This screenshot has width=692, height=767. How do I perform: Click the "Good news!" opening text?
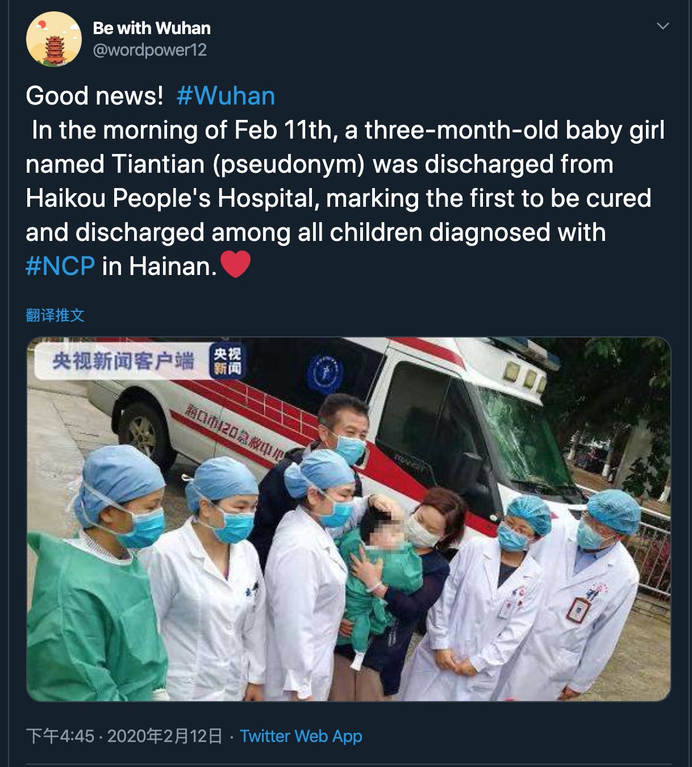[x=95, y=95]
